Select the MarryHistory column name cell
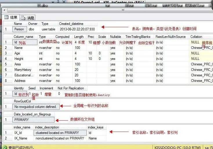This screenshot has height=149, width=213. tap(25, 70)
